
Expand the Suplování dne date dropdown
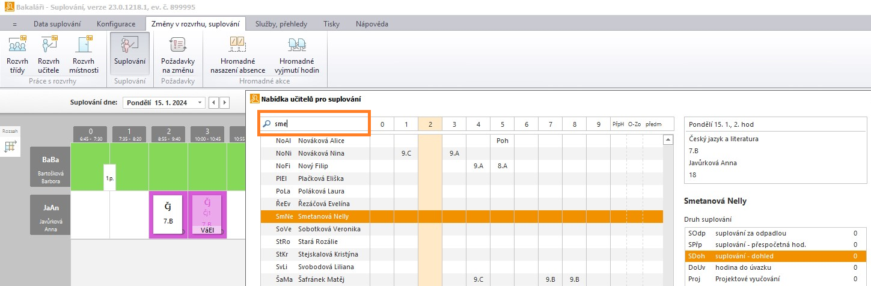coord(200,103)
